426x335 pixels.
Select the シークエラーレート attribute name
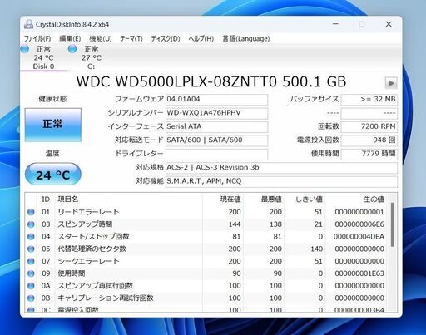point(88,261)
